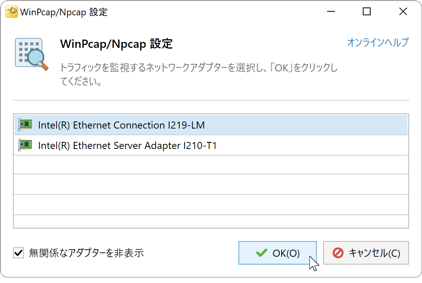Viewport: 422px width, 283px height.
Task: Minimize the WinPcap/Npcap 設定 window
Action: pyautogui.click(x=331, y=12)
